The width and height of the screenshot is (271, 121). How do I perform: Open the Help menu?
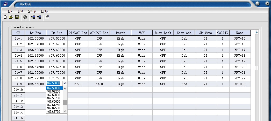pos(44,11)
